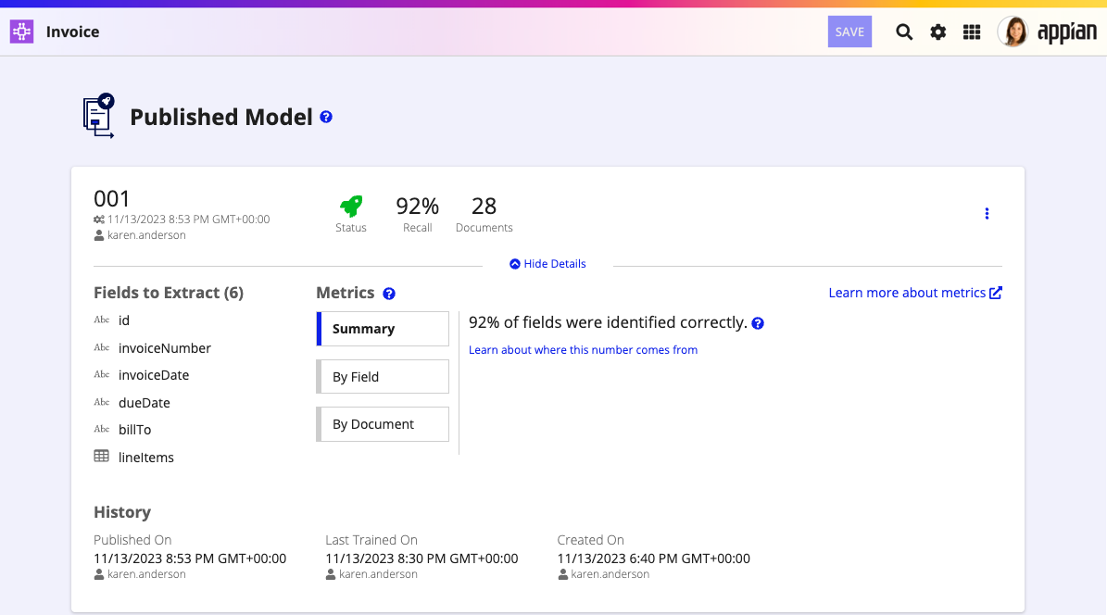Screen dimensions: 1107x615
Task: Click the Published On date value
Action: click(190, 559)
